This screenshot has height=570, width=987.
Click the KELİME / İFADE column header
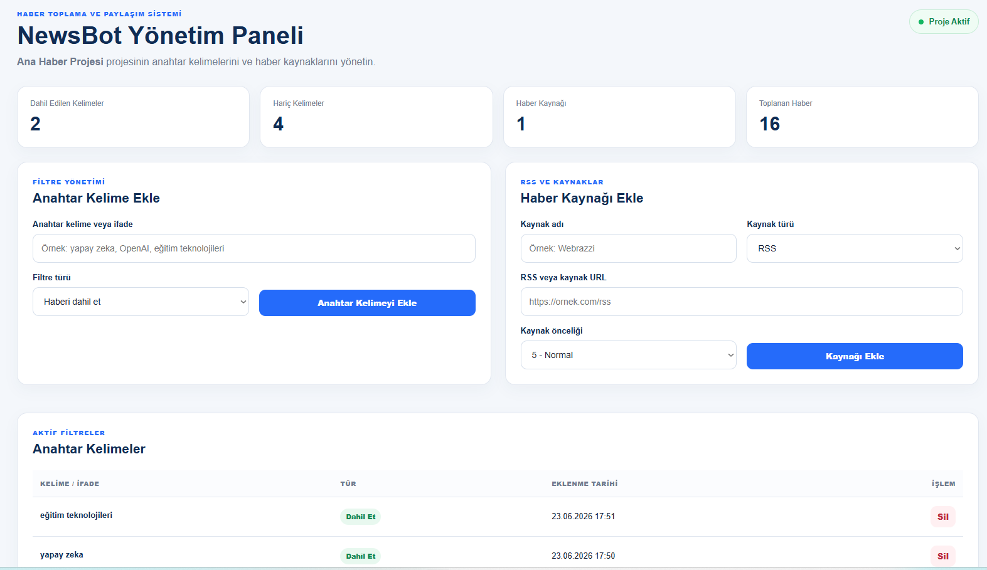[x=70, y=483]
